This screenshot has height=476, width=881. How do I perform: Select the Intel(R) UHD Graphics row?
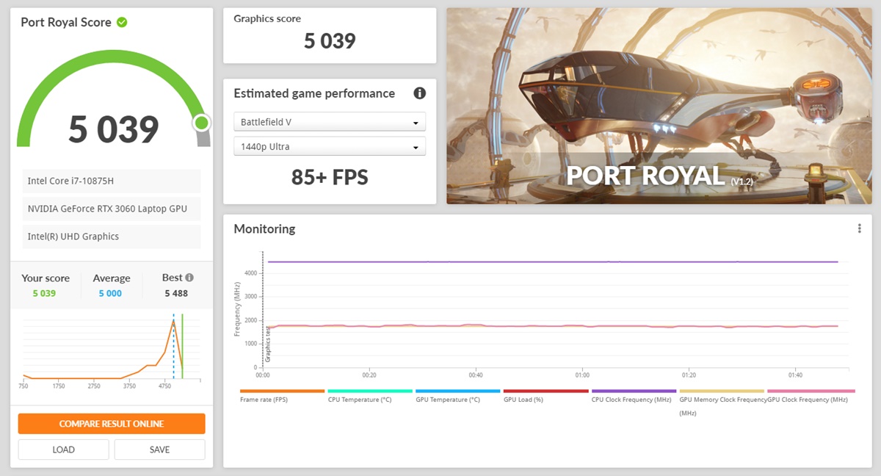112,237
